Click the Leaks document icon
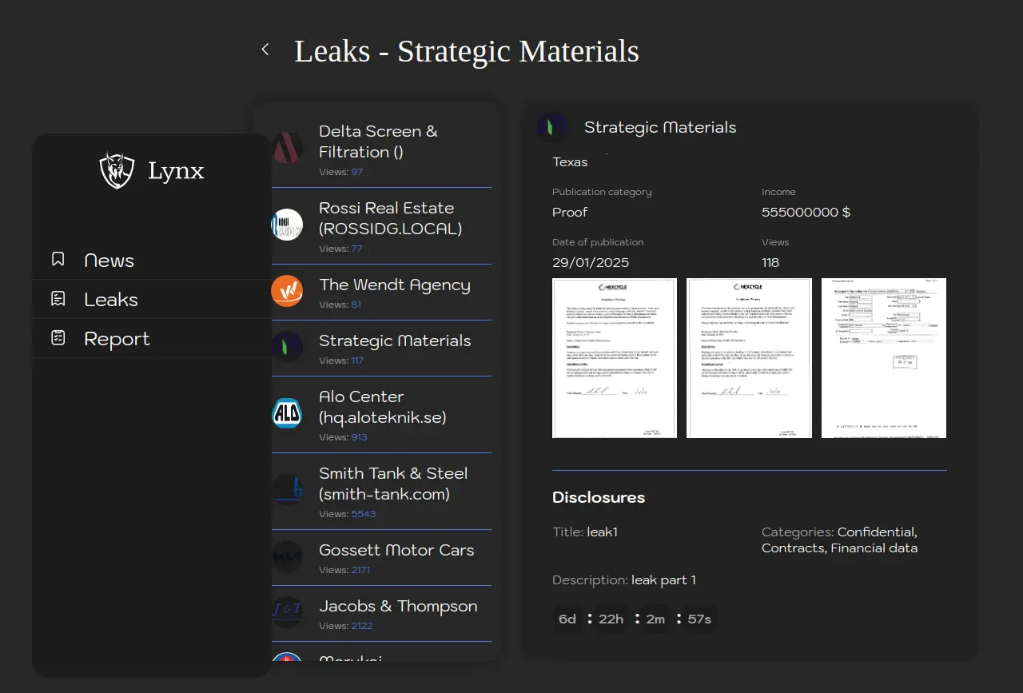Viewport: 1023px width, 693px height. click(58, 299)
